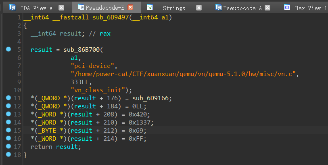
Task: Click the sub_6D9166 function reference
Action: point(150,98)
